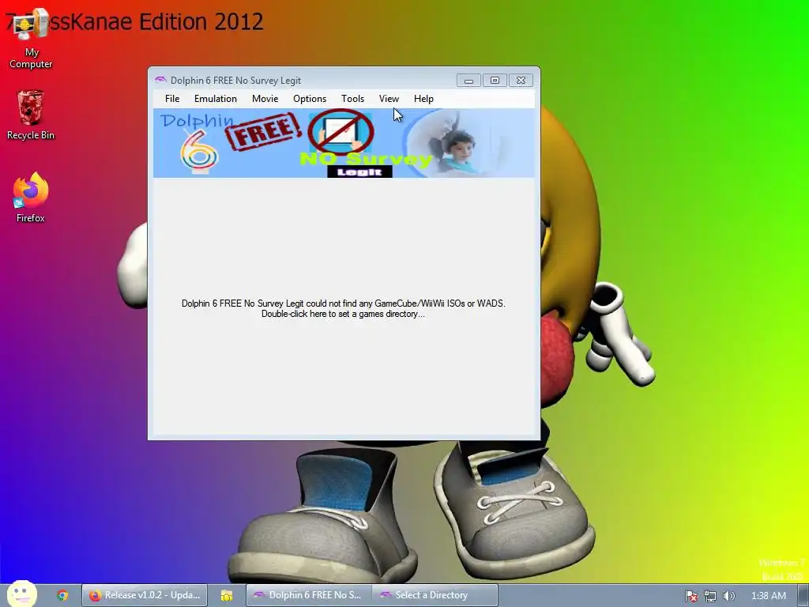Maximize the Dolphin window

[x=495, y=81]
